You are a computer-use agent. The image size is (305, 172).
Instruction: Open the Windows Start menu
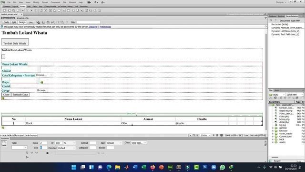coord(74,167)
